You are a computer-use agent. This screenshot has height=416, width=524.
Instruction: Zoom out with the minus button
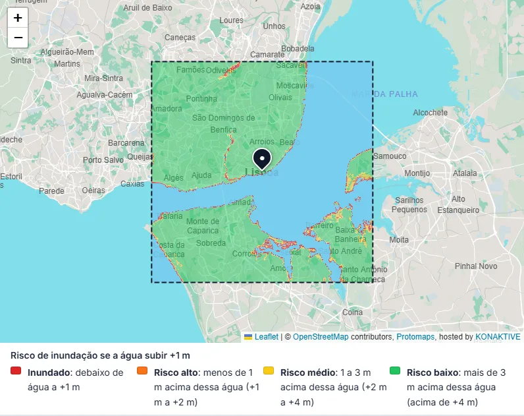[x=18, y=38]
